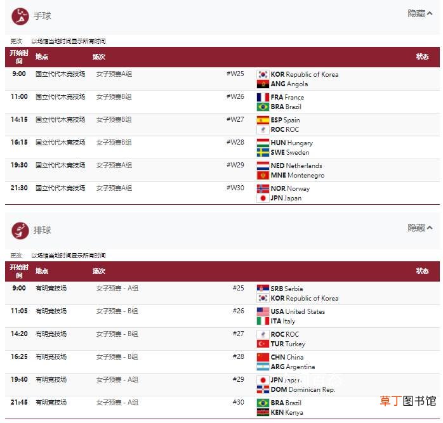Click the Kenya flag icon
The height and width of the screenshot is (423, 443).
263,413
